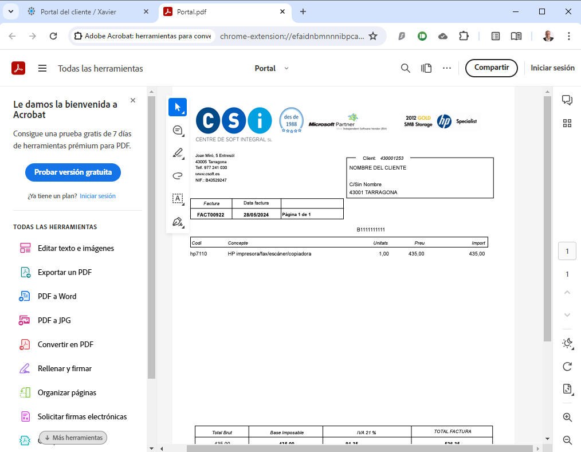Click the Compartir button
The image size is (581, 452).
pyautogui.click(x=492, y=68)
